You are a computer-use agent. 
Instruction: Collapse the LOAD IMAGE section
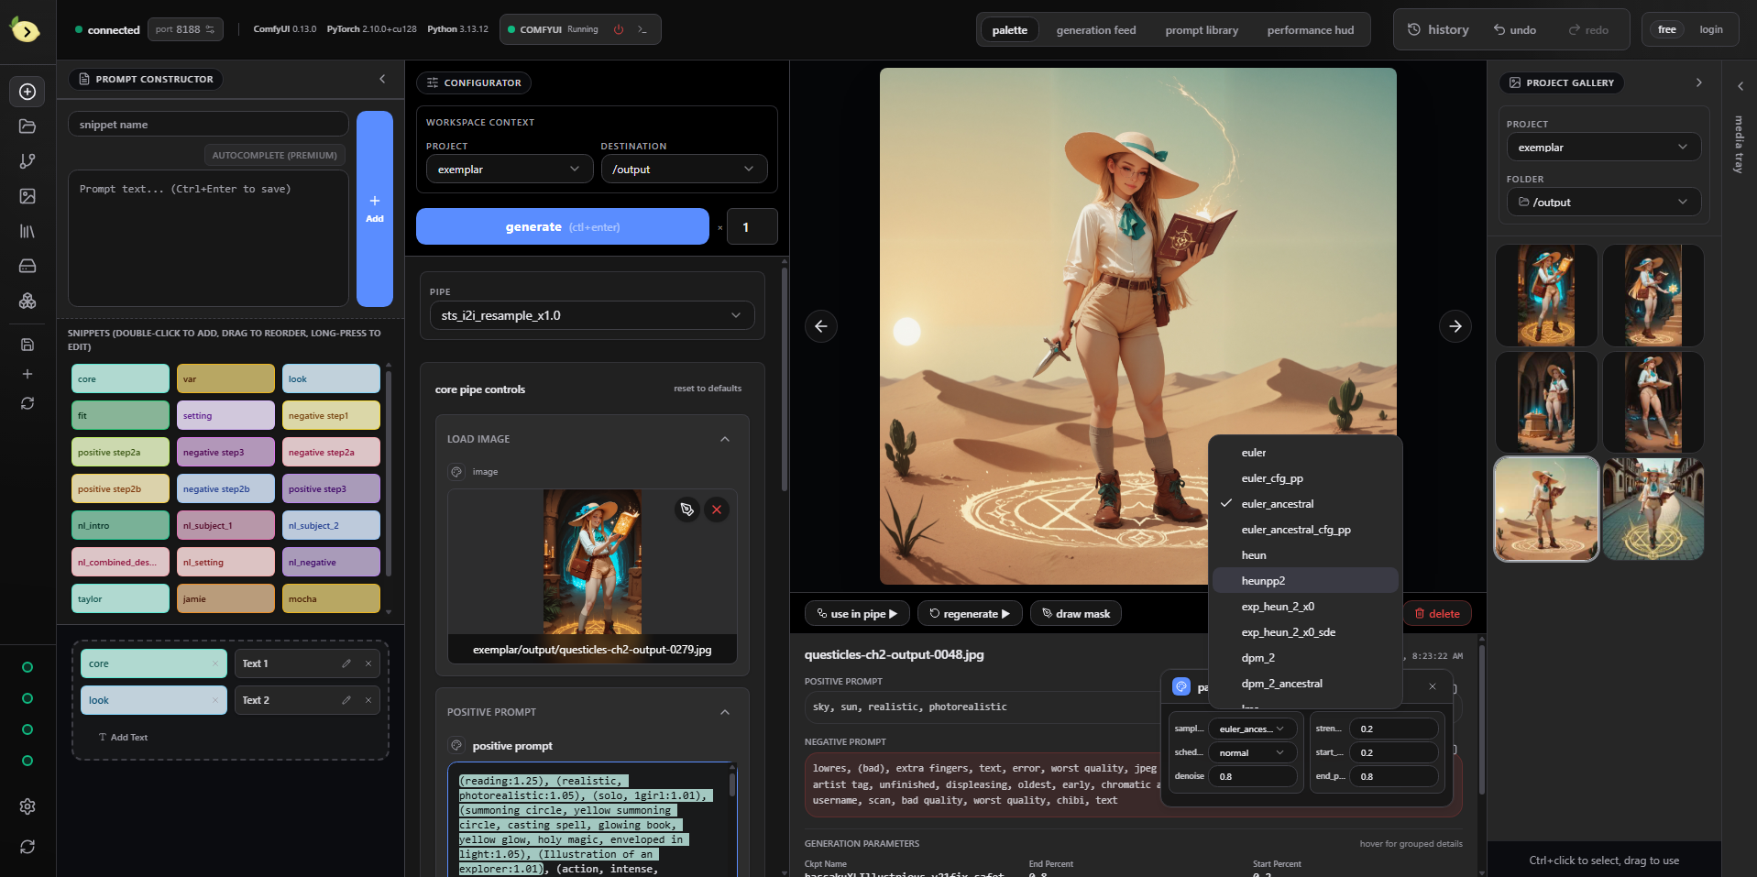point(725,439)
